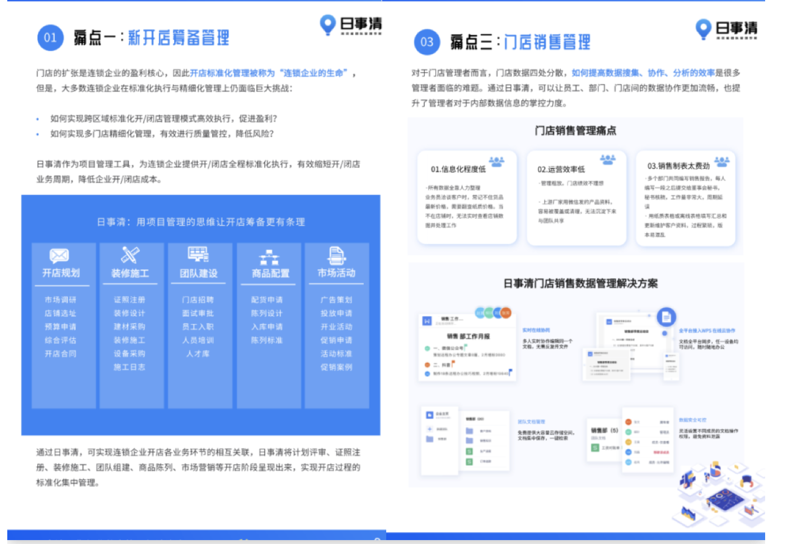Image resolution: width=806 pixels, height=544 pixels.
Task: Click 开店合同 in the 开店规划 column
Action: tap(60, 354)
